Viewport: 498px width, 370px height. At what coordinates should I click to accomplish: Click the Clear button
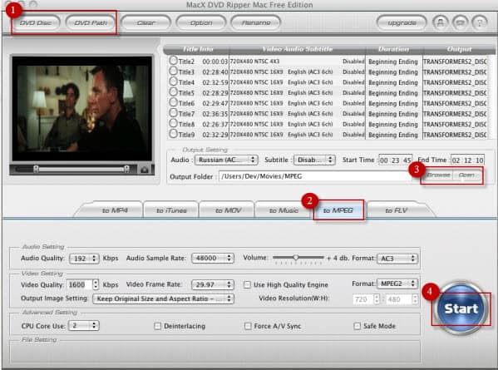(146, 22)
